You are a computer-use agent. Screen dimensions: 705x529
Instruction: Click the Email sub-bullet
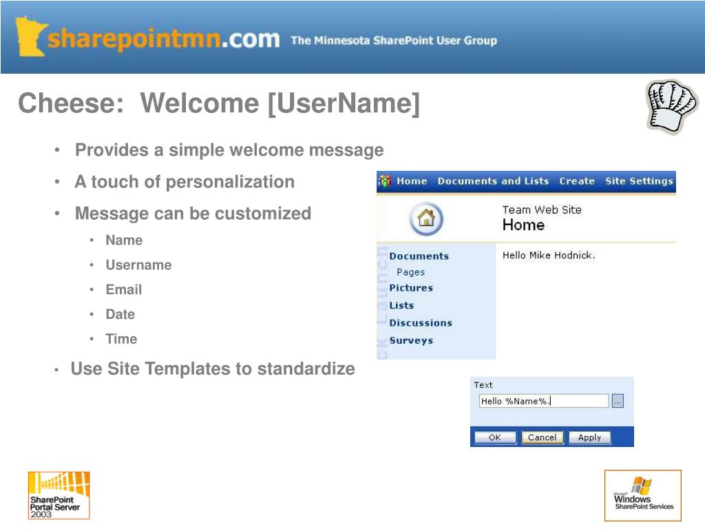coord(124,290)
